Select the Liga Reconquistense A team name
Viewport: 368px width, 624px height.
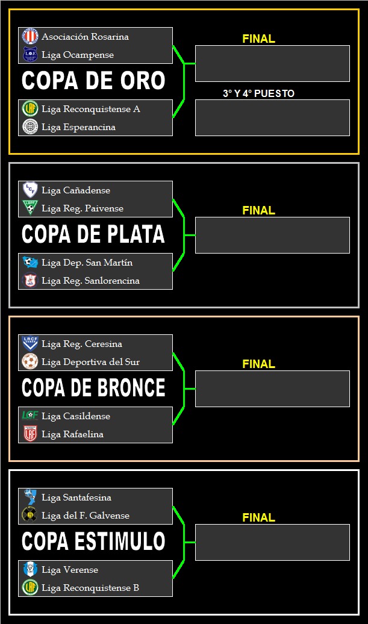click(x=91, y=109)
